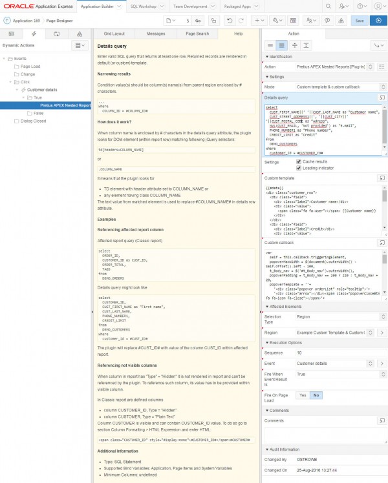Image resolution: width=388 pixels, height=483 pixels.
Task: Select the Dialog Closed event folder
Action: 34,121
